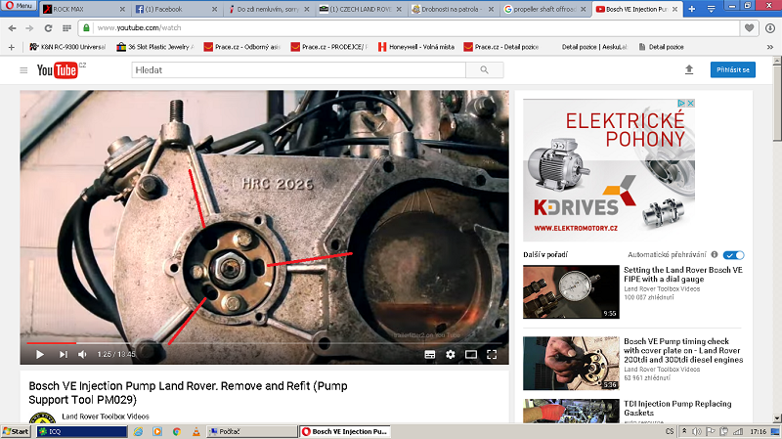This screenshot has height=439, width=782.
Task: Close the Facebook tab
Action: tap(214, 9)
